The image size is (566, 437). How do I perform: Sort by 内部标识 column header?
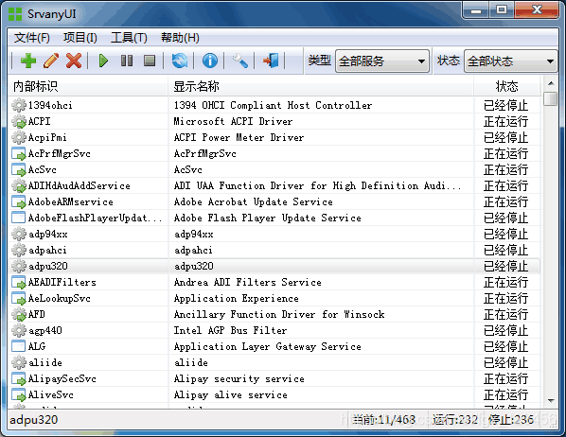tap(88, 86)
